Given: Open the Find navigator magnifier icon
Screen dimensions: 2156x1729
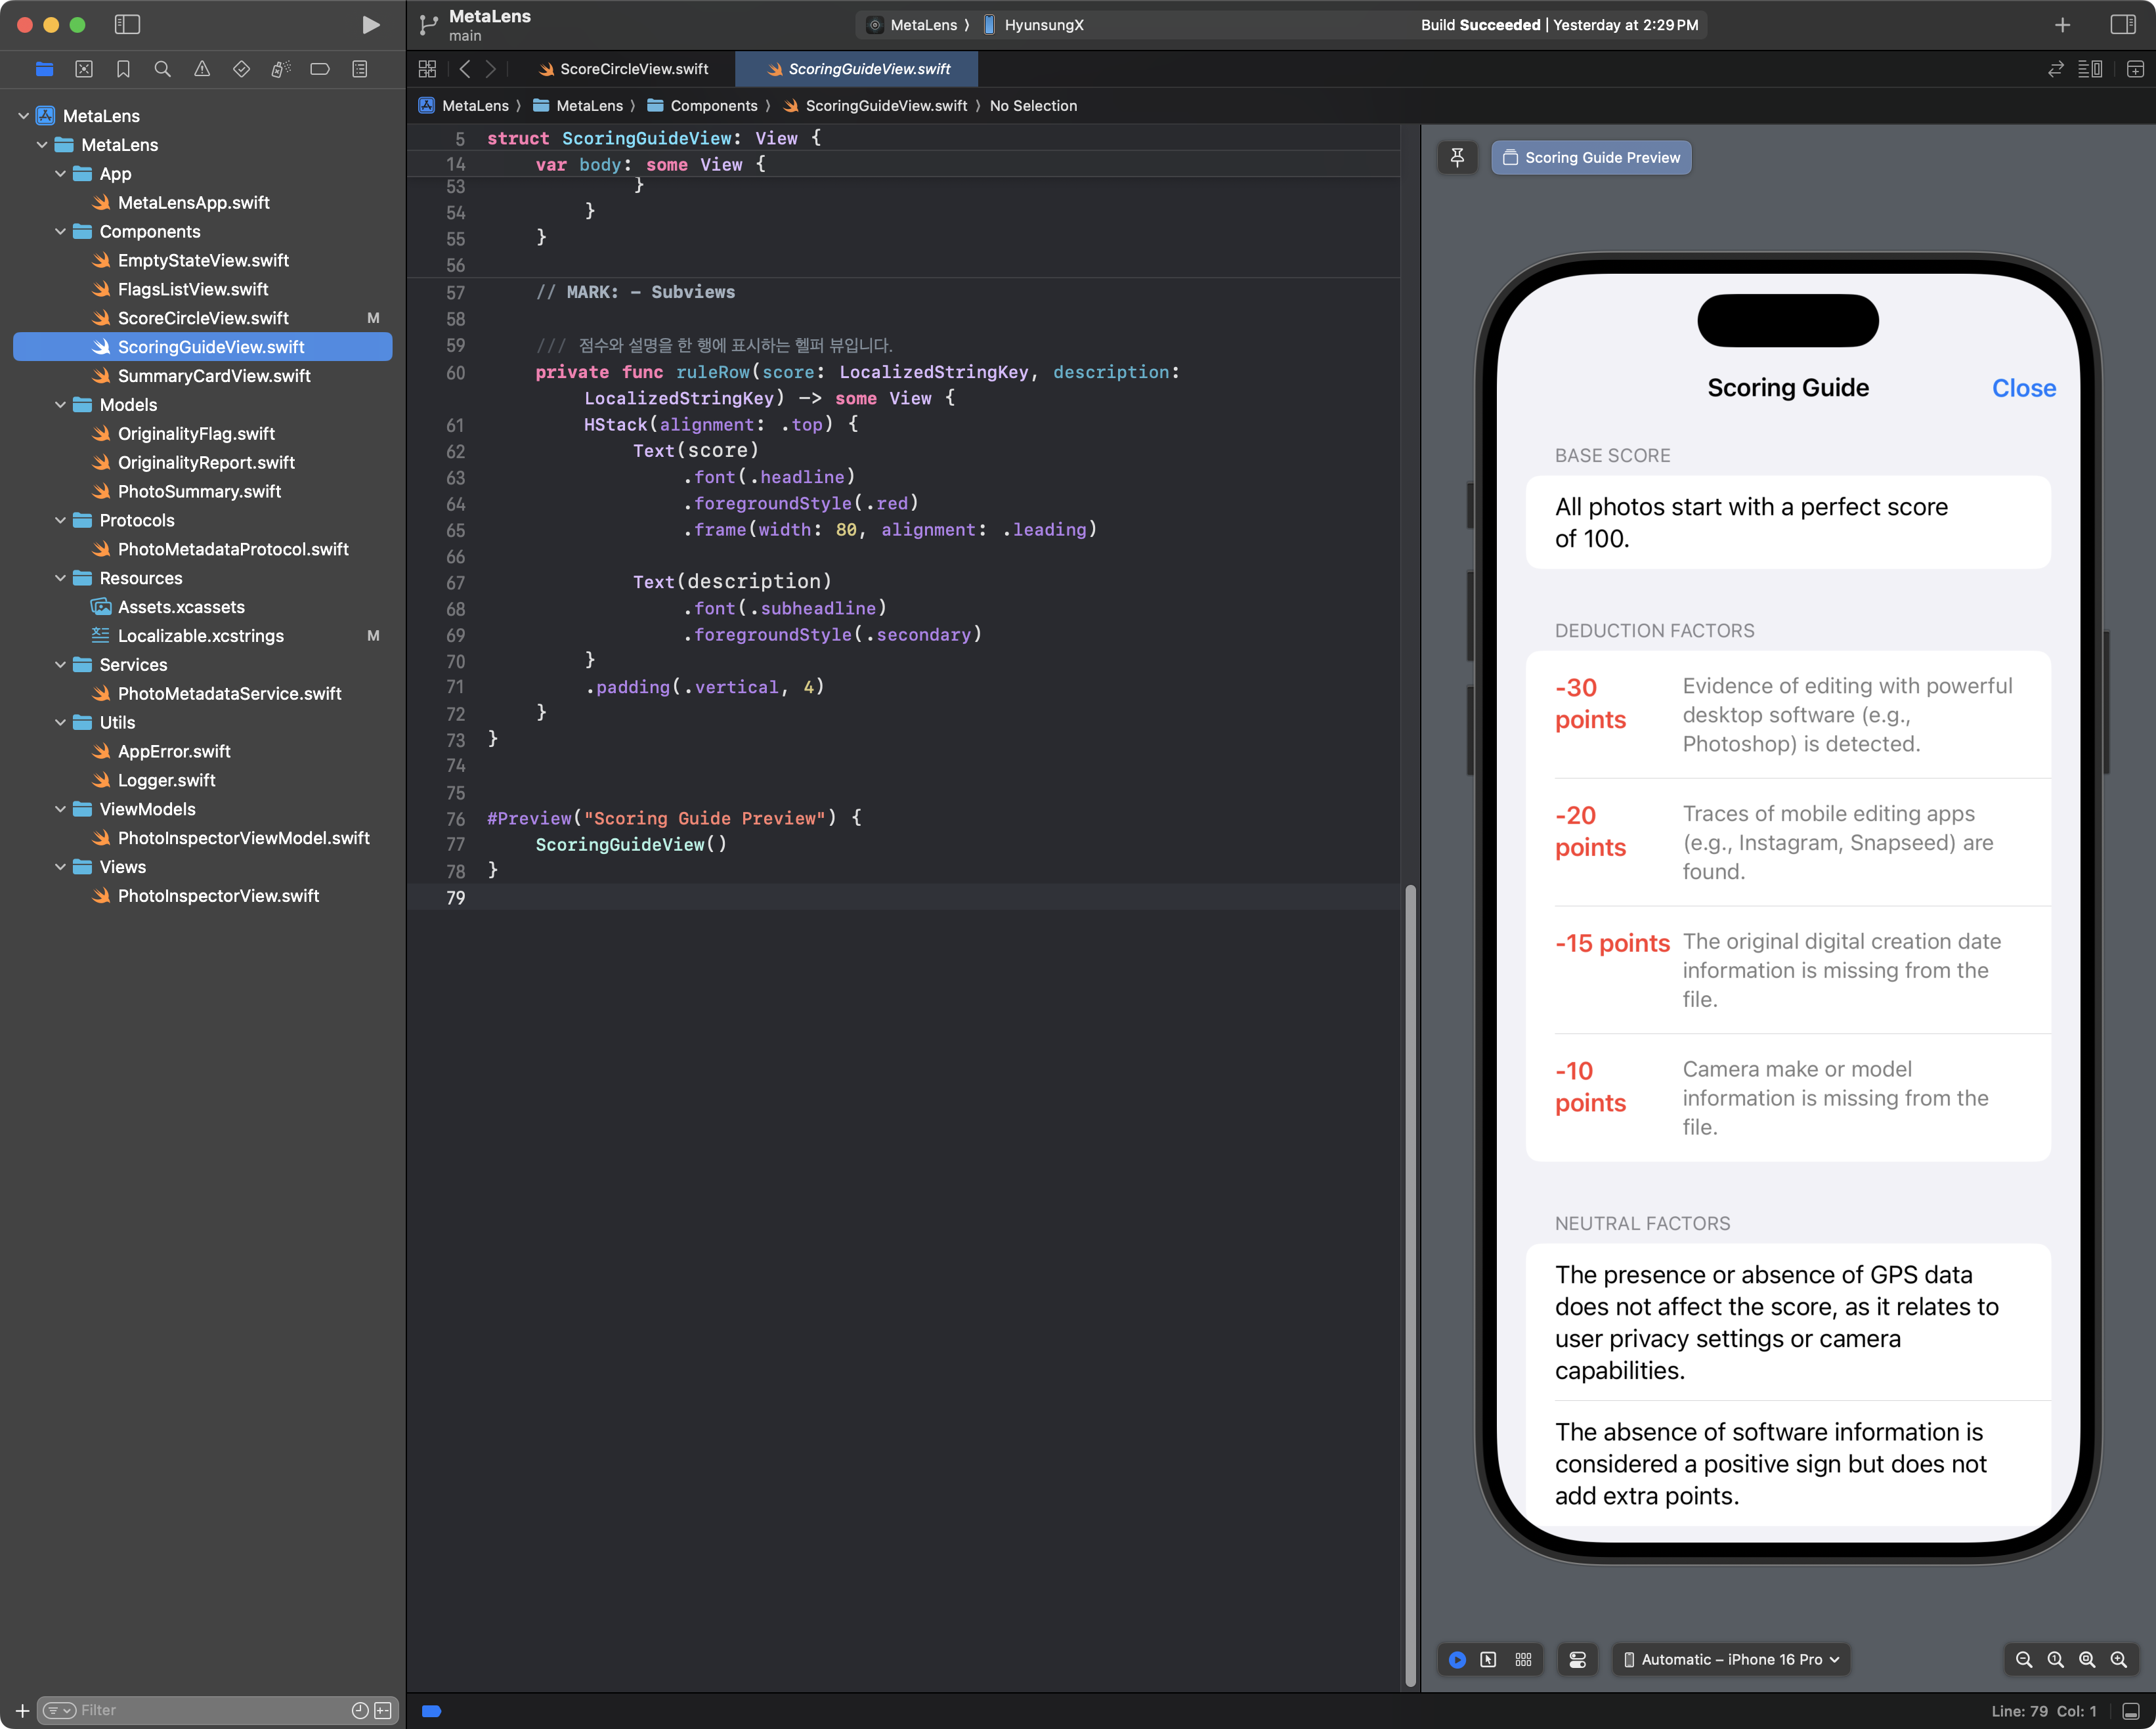Looking at the screenshot, I should [162, 69].
